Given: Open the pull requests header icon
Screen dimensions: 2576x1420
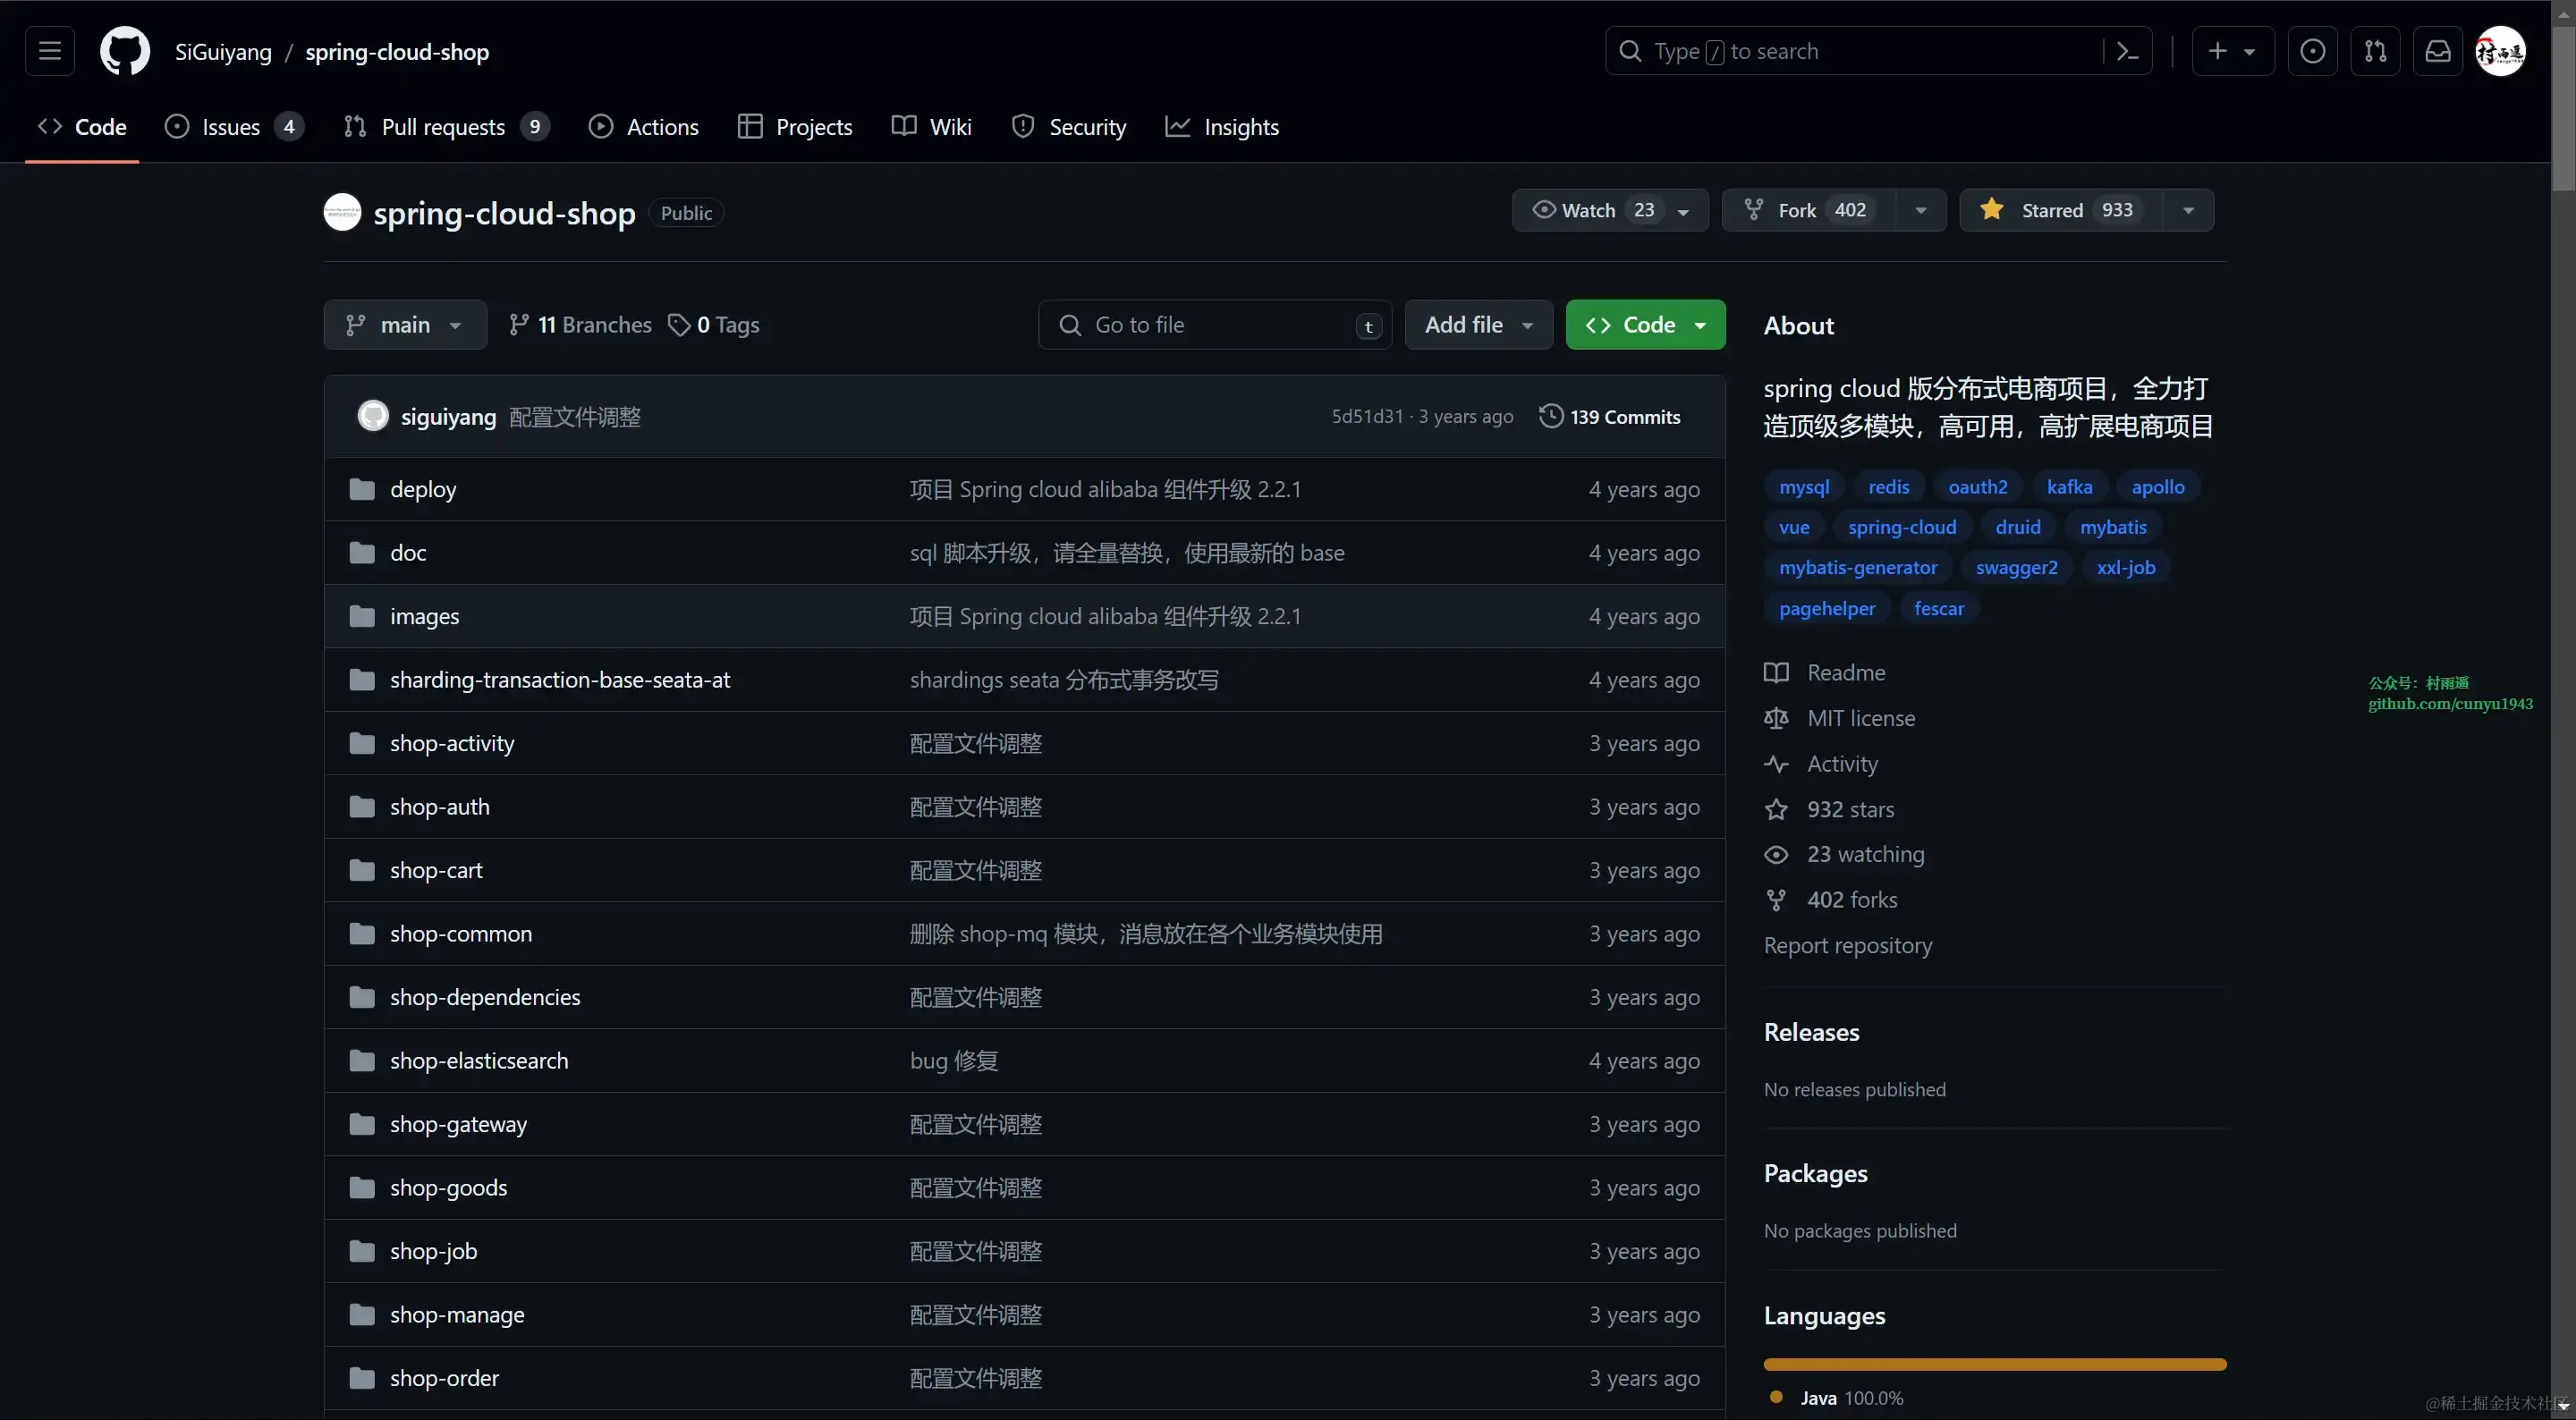Looking at the screenshot, I should click(2375, 51).
